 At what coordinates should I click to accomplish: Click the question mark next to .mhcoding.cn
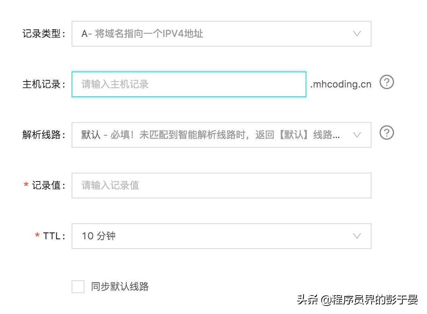(386, 82)
